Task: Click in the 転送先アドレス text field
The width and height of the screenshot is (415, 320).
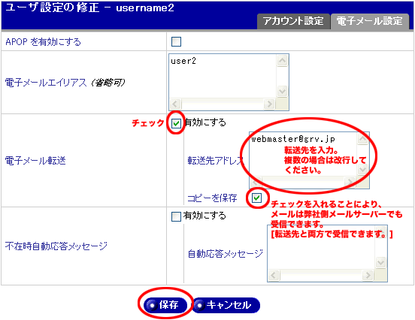Action: (303, 155)
